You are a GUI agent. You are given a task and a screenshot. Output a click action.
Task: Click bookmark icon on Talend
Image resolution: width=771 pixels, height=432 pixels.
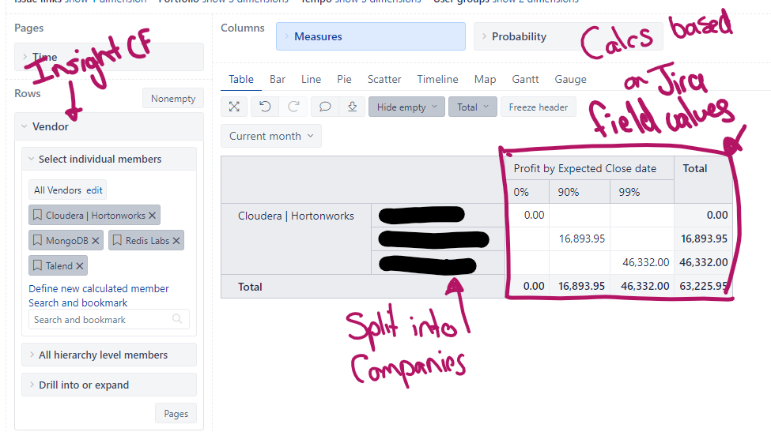[37, 265]
